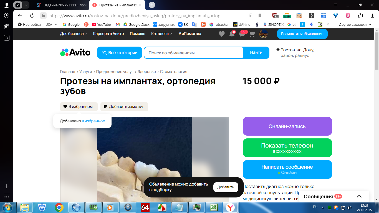Open new tab with plus button
379x213 pixels.
pos(152,5)
